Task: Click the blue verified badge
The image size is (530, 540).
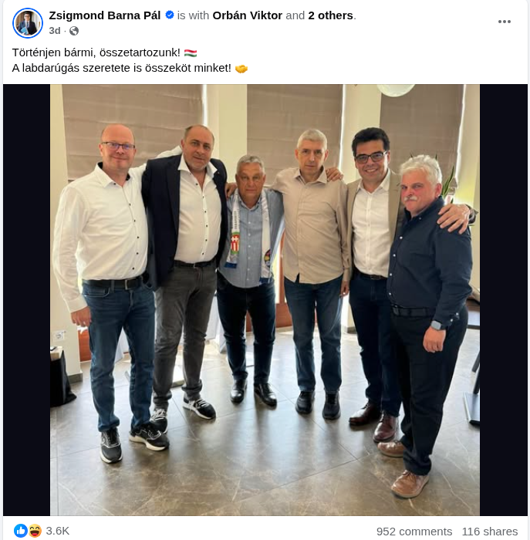Action: [x=170, y=15]
